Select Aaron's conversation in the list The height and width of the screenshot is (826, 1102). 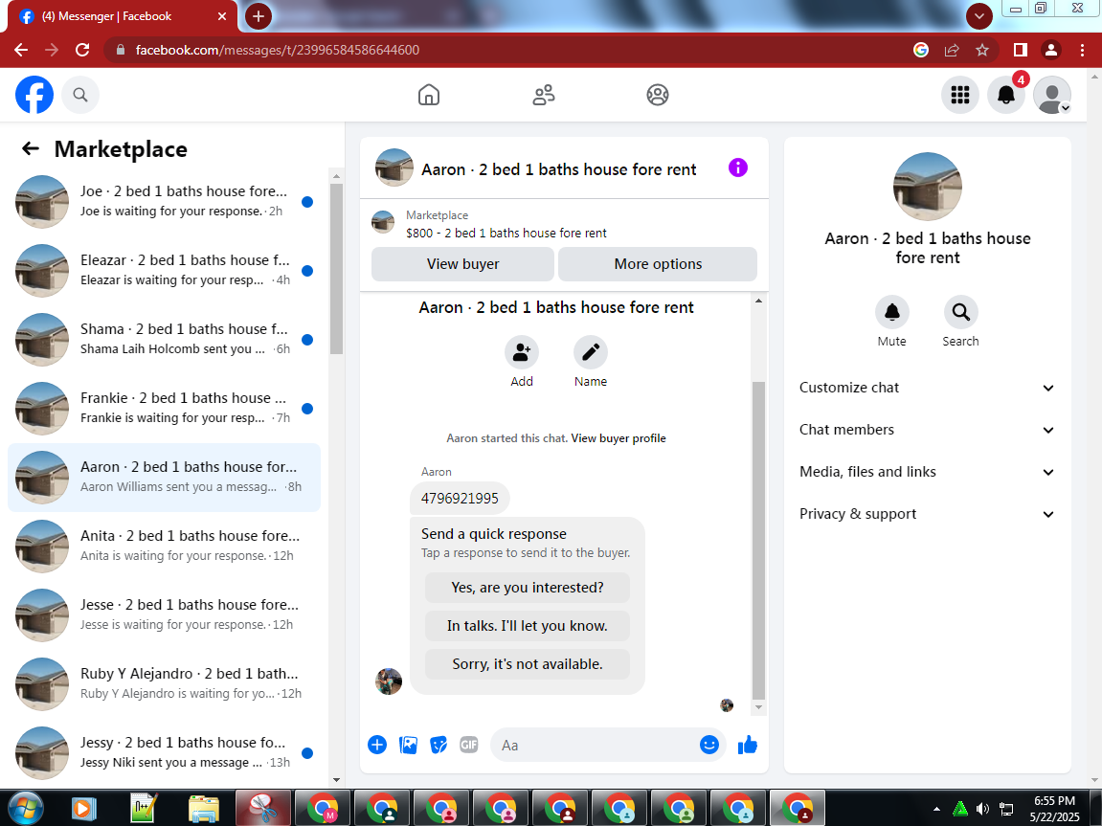164,478
